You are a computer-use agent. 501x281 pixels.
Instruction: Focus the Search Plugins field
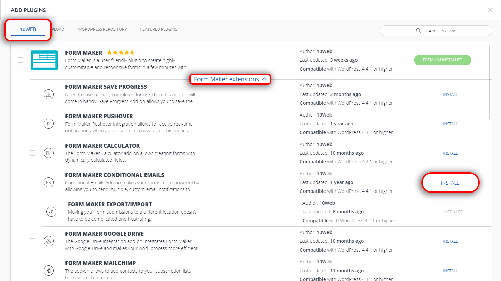(x=436, y=31)
